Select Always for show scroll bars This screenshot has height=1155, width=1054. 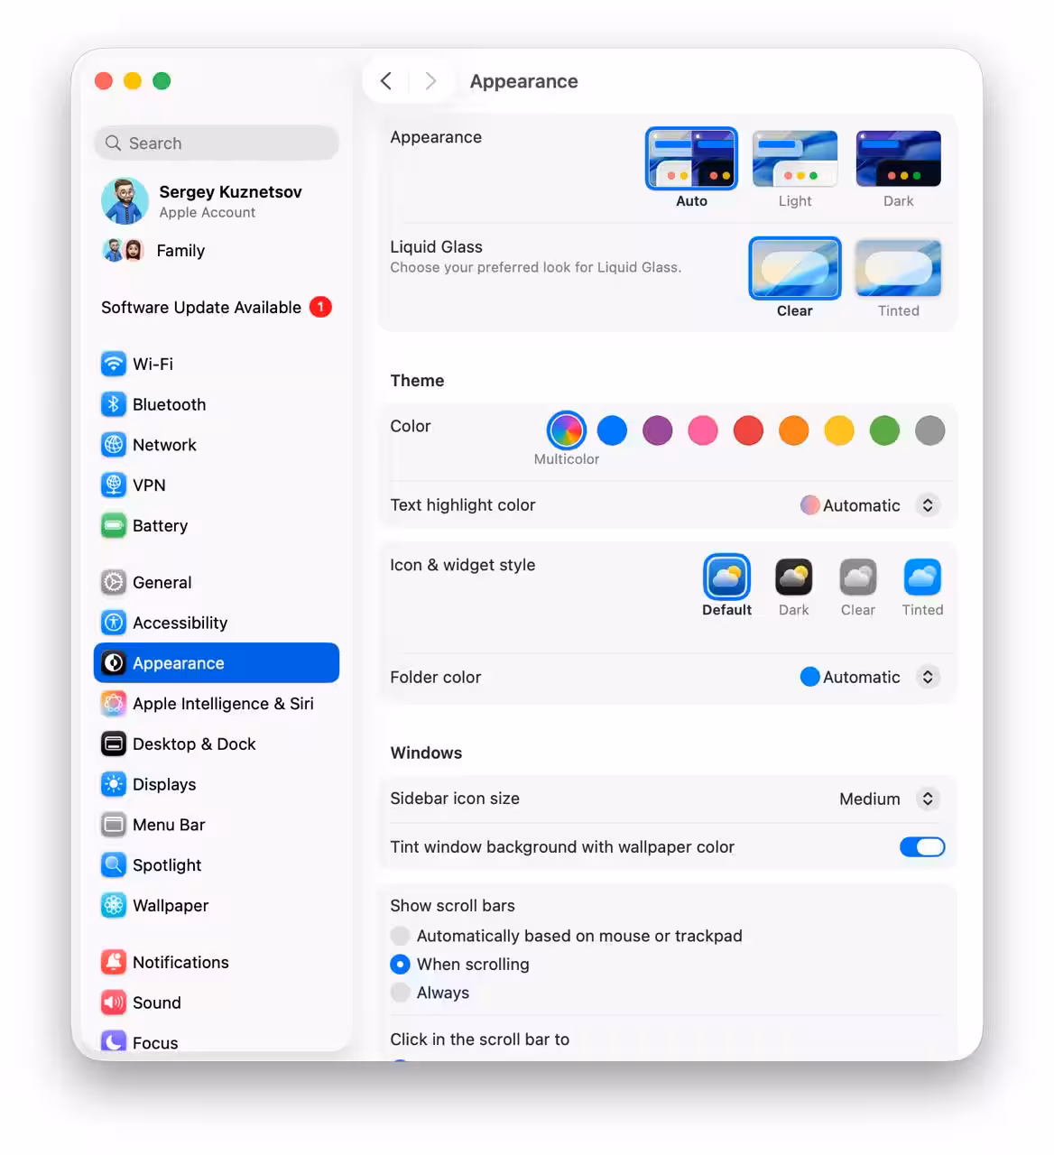coord(400,993)
